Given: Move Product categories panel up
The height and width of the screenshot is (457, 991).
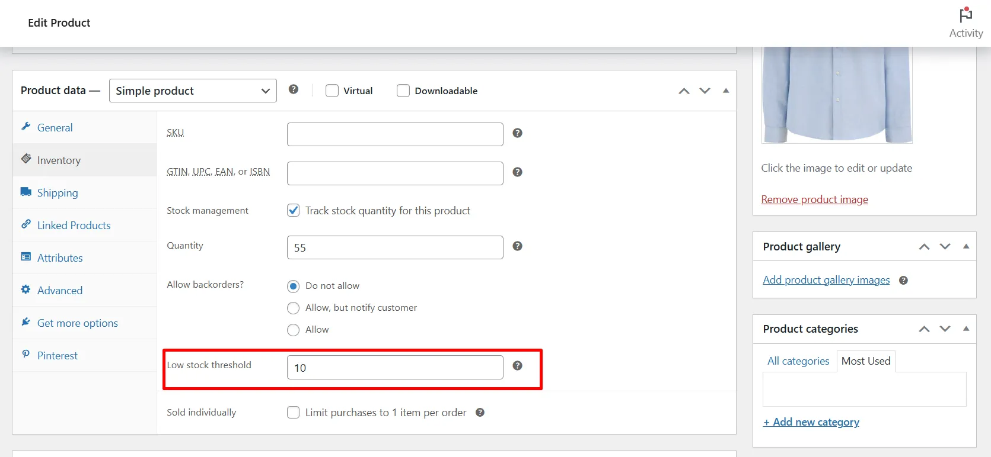Looking at the screenshot, I should tap(925, 329).
